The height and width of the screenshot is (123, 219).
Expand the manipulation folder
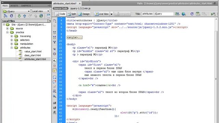[x=12, y=44]
